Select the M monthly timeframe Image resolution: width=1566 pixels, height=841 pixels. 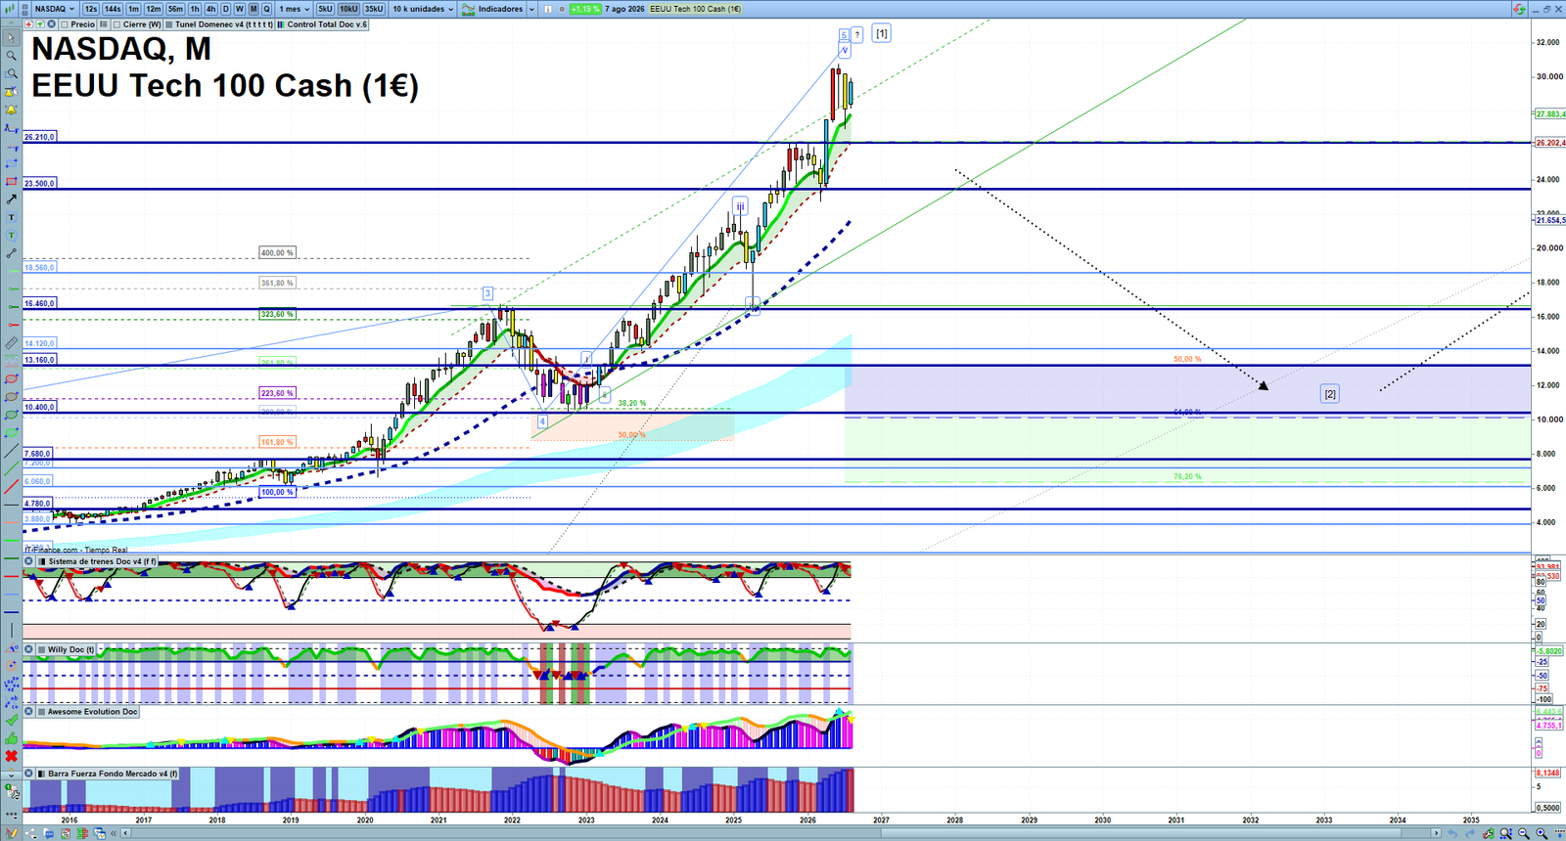coord(253,9)
